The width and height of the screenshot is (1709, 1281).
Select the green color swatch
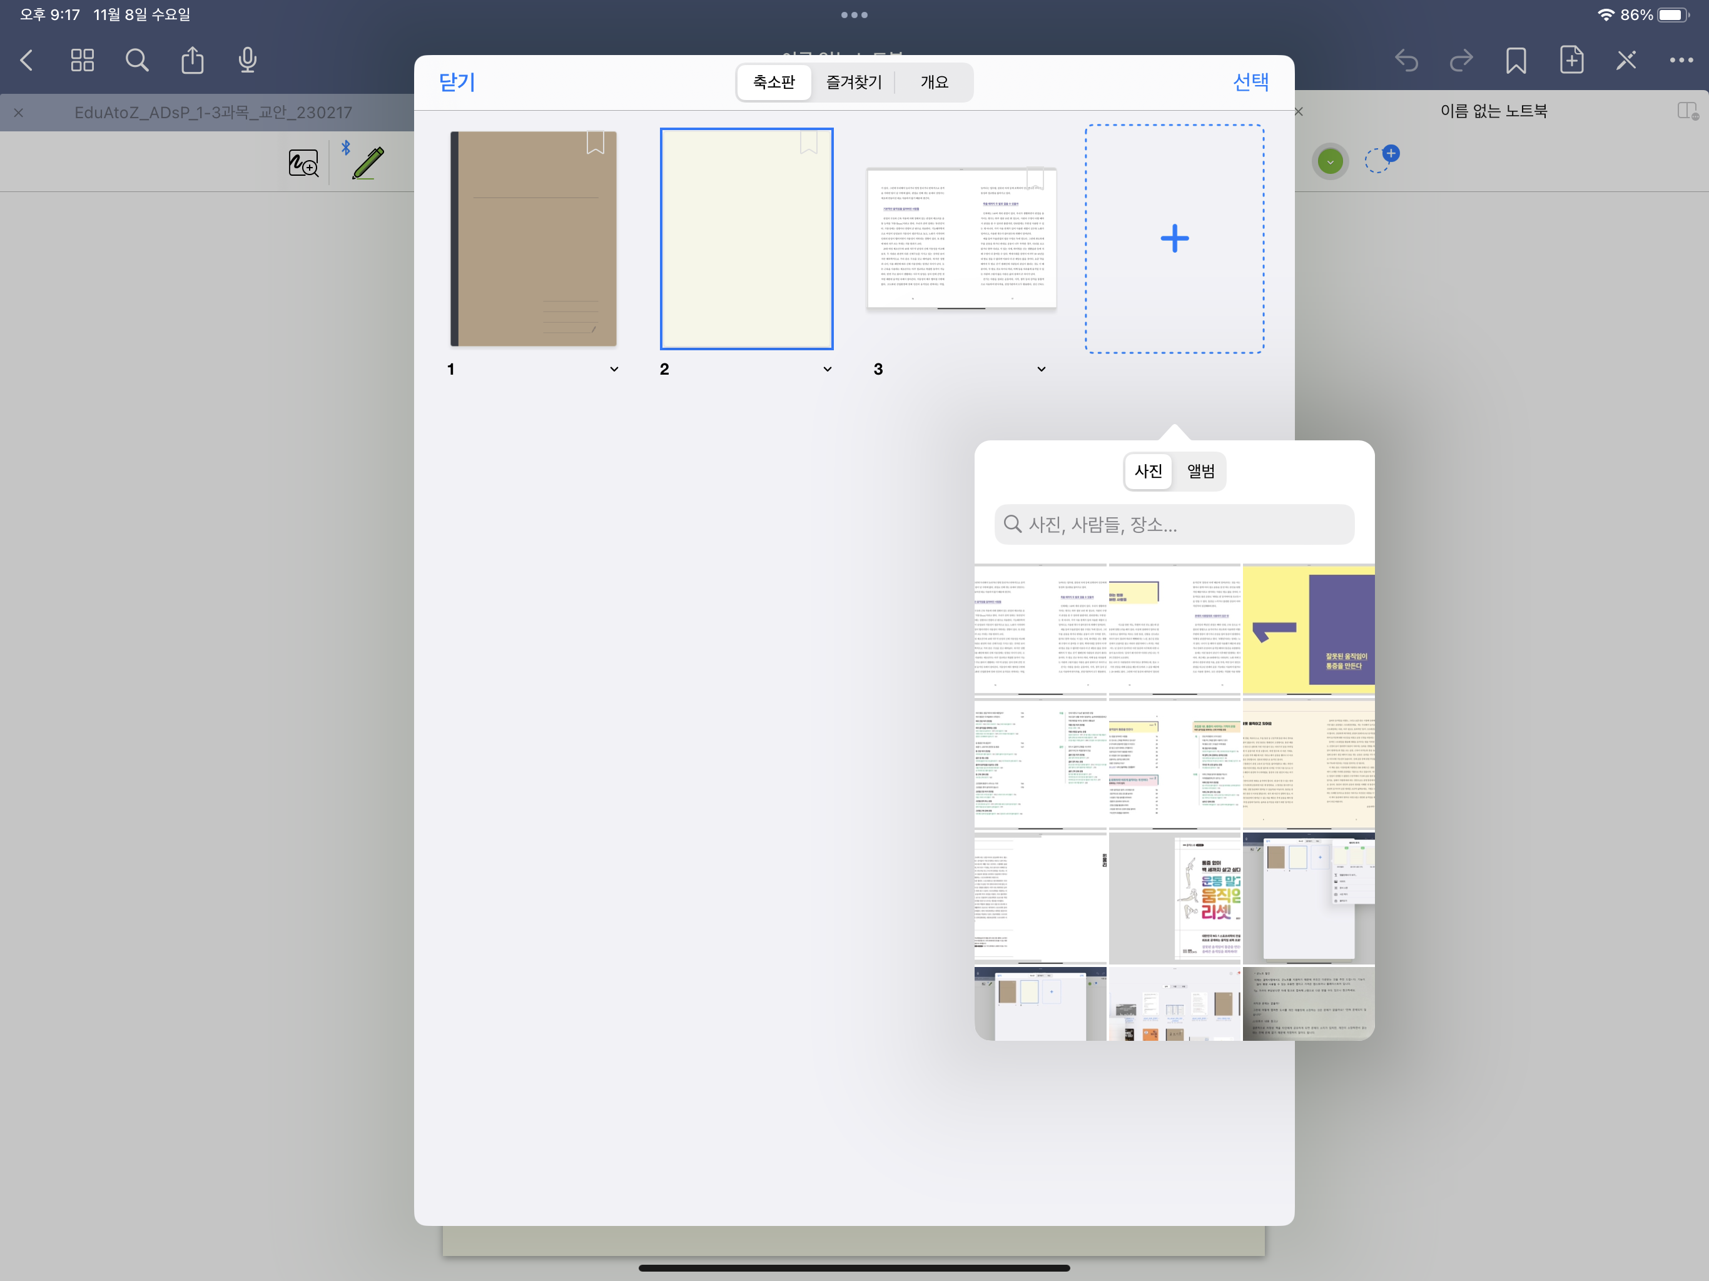coord(1330,162)
